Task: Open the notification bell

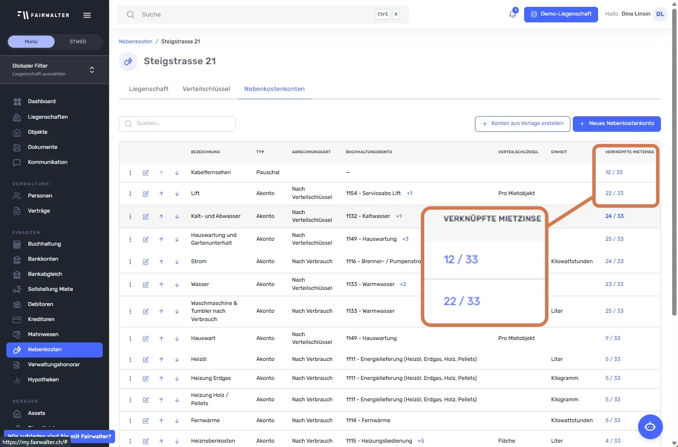Action: pyautogui.click(x=512, y=14)
